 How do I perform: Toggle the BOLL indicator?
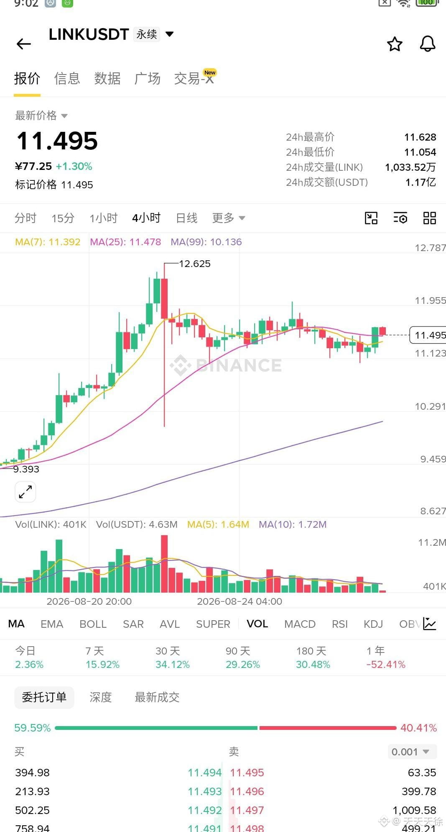[93, 624]
